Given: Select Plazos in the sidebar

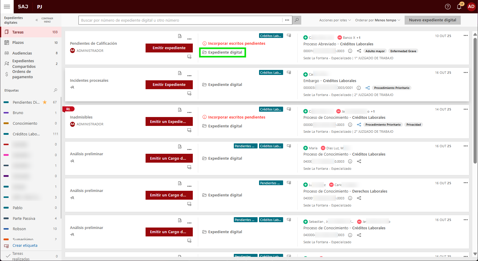Looking at the screenshot, I should click(18, 43).
